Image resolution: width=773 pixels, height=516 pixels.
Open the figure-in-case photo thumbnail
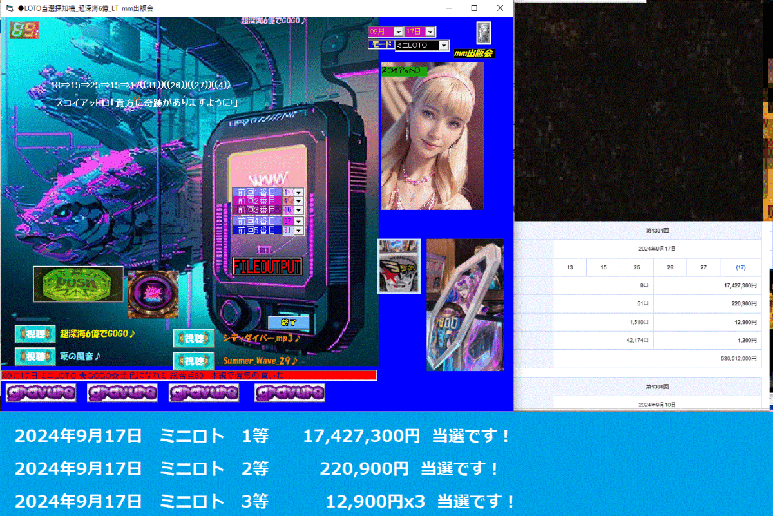tap(465, 305)
